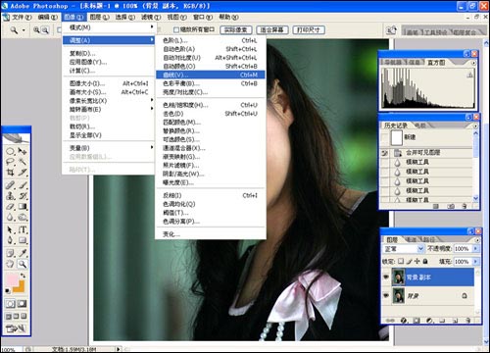The width and height of the screenshot is (490, 353).
Task: Select the Eyedropper tool
Action: pos(23,253)
